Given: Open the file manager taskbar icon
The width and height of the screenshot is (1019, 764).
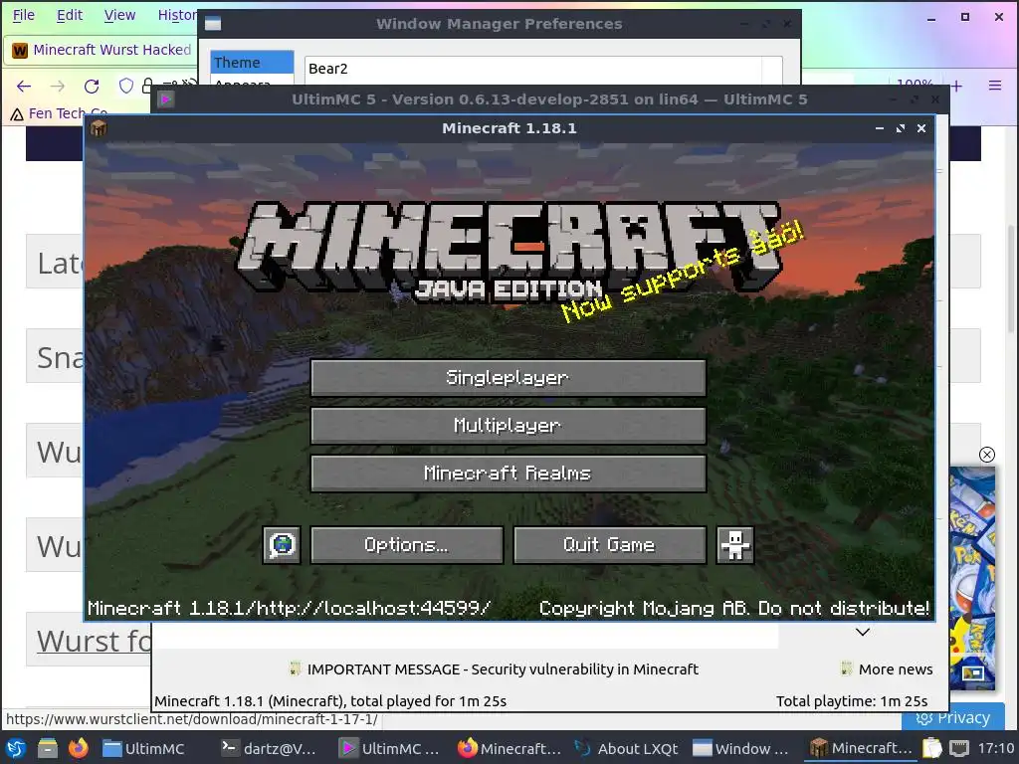Looking at the screenshot, I should tap(47, 748).
